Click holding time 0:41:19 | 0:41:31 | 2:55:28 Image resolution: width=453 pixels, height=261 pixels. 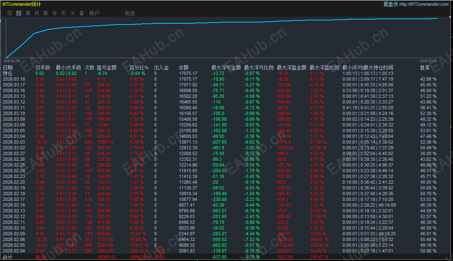[368, 108]
